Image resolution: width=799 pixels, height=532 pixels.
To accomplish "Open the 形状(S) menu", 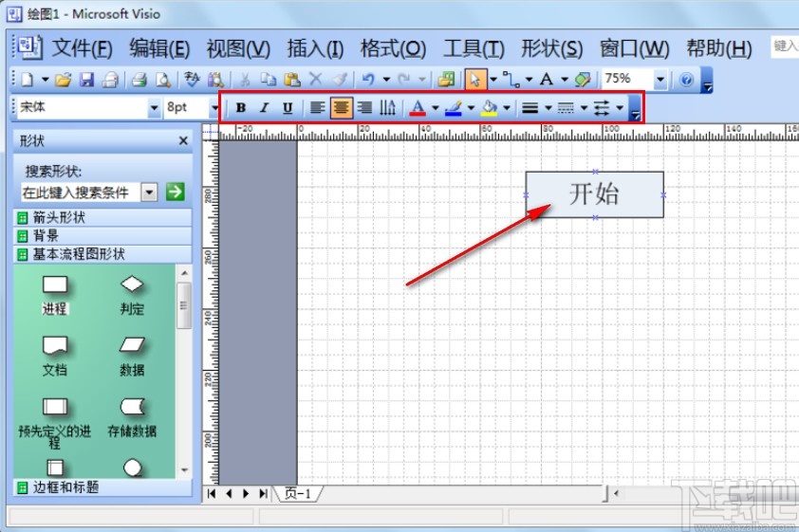I will tap(552, 49).
